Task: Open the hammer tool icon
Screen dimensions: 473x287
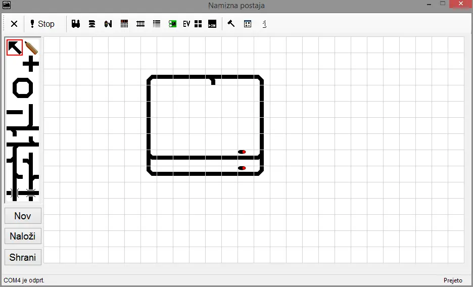Action: pos(231,24)
